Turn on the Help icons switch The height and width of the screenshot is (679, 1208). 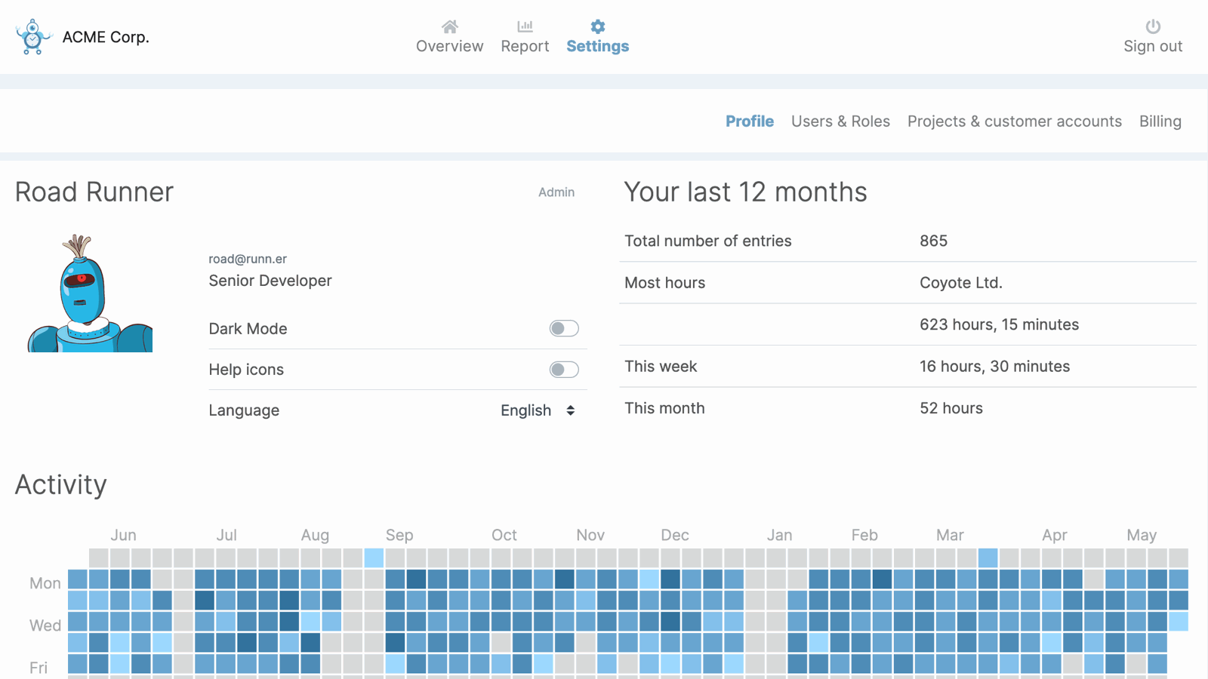tap(564, 370)
